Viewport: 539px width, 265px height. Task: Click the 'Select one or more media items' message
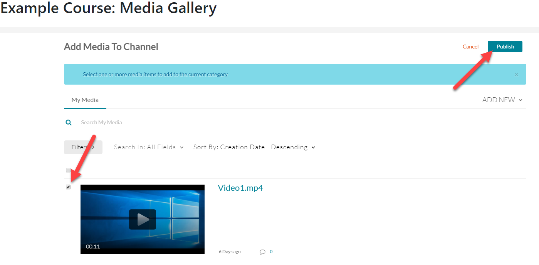(x=155, y=75)
